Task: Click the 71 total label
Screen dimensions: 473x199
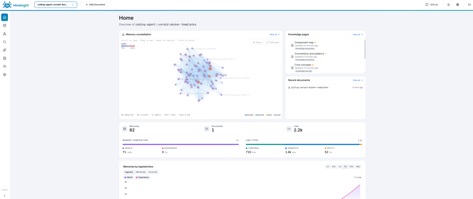Action: pyautogui.click(x=358, y=178)
